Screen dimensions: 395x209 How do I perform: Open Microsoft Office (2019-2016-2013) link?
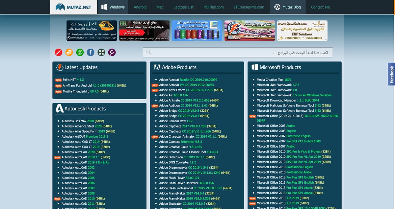point(298,118)
